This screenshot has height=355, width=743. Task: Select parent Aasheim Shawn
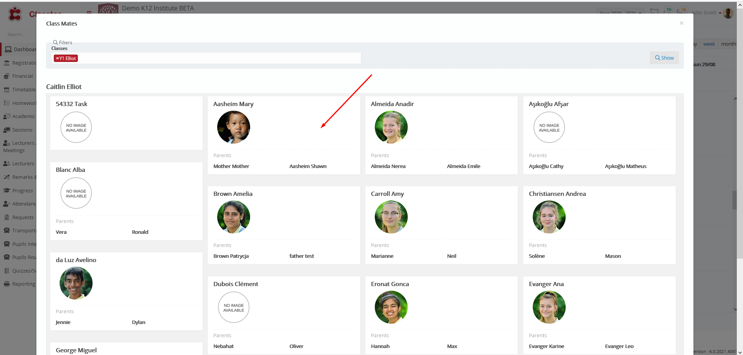coord(308,166)
